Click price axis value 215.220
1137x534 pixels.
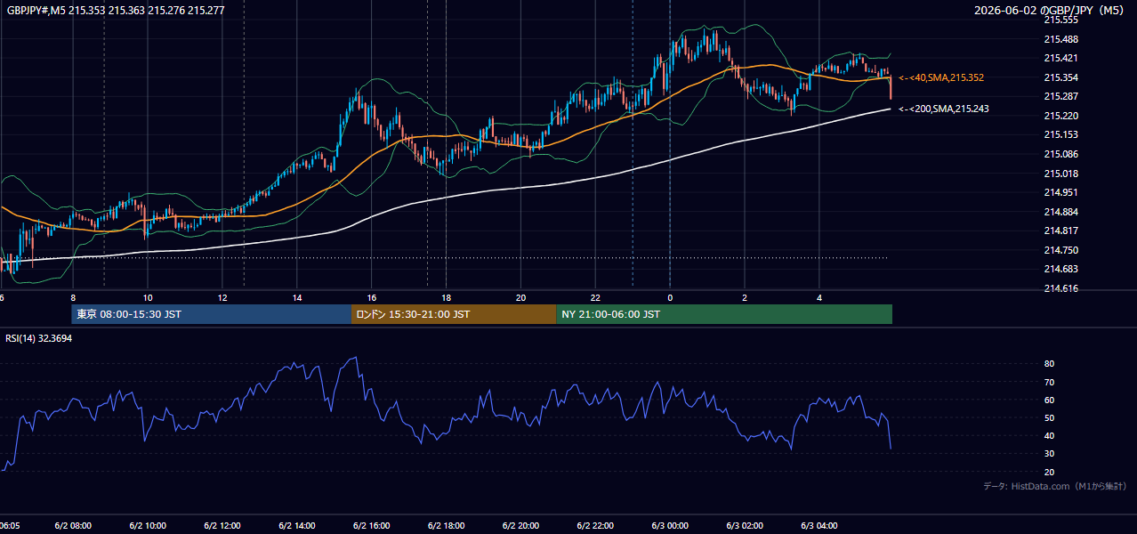click(x=1060, y=116)
